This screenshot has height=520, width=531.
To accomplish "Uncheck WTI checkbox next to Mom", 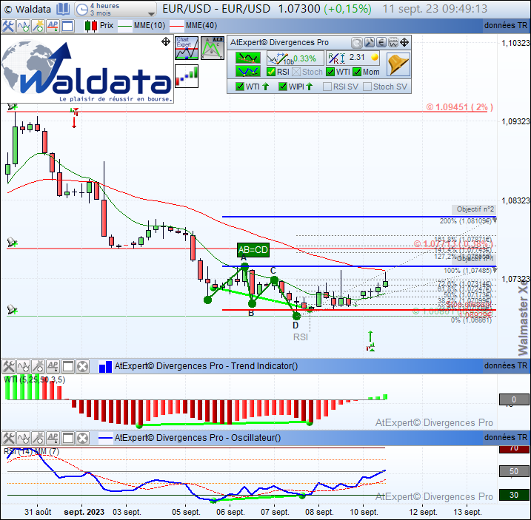I will pyautogui.click(x=330, y=72).
